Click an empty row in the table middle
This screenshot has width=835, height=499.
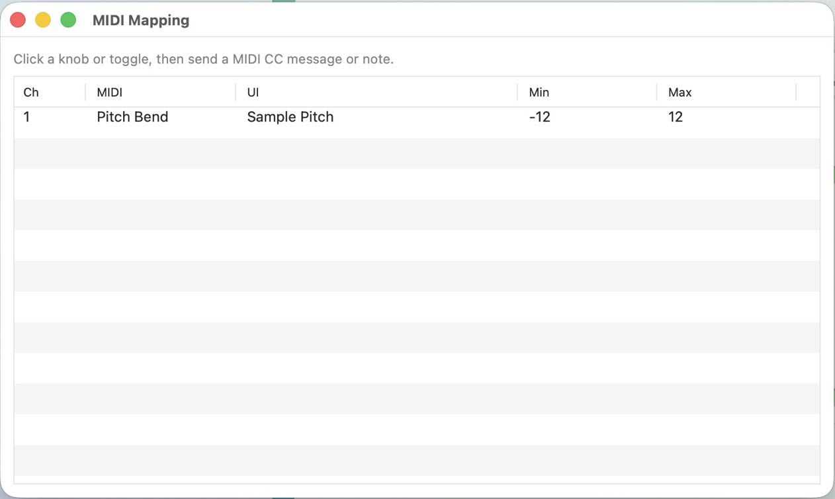click(x=397, y=276)
